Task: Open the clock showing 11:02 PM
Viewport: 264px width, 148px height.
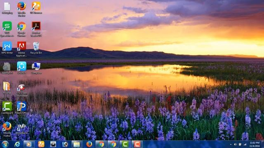Action: coord(255,144)
